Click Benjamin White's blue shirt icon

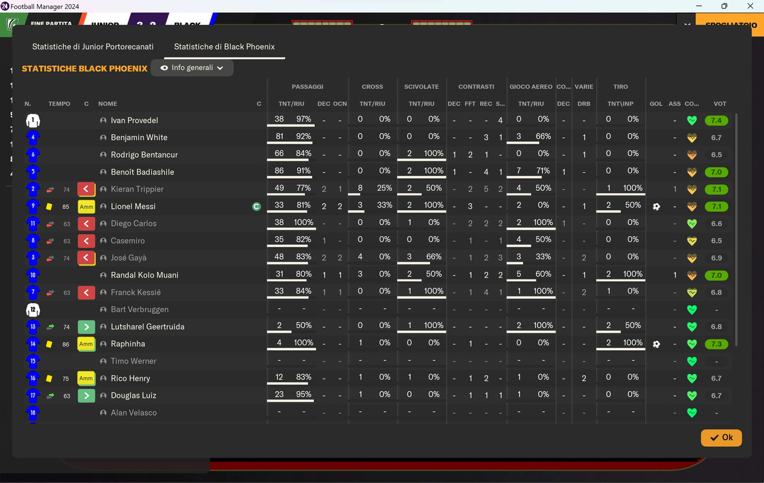[x=33, y=138]
